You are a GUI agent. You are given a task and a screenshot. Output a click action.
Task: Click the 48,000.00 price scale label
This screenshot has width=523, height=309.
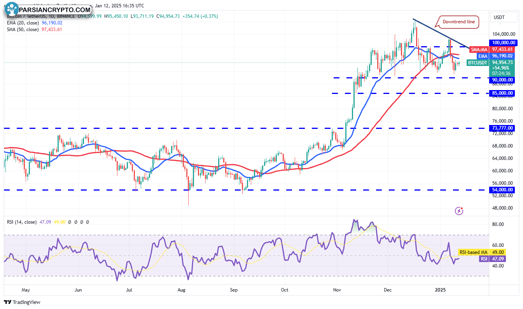(503, 208)
